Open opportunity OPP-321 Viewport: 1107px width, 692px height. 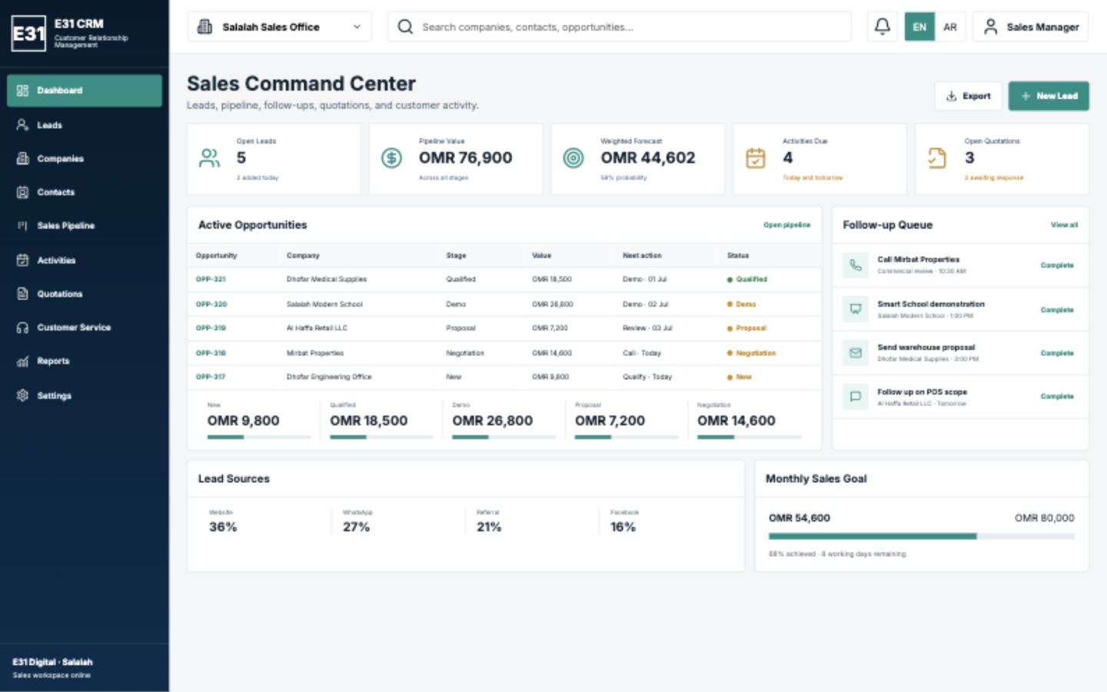(x=211, y=280)
